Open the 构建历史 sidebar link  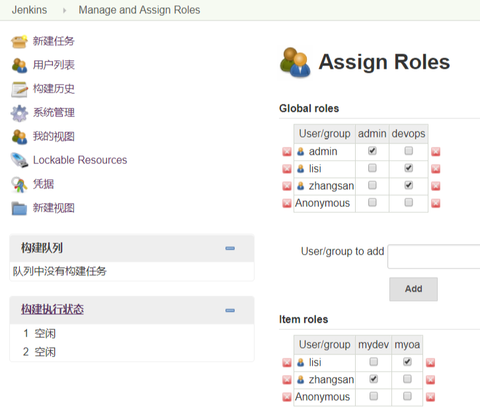click(x=54, y=89)
